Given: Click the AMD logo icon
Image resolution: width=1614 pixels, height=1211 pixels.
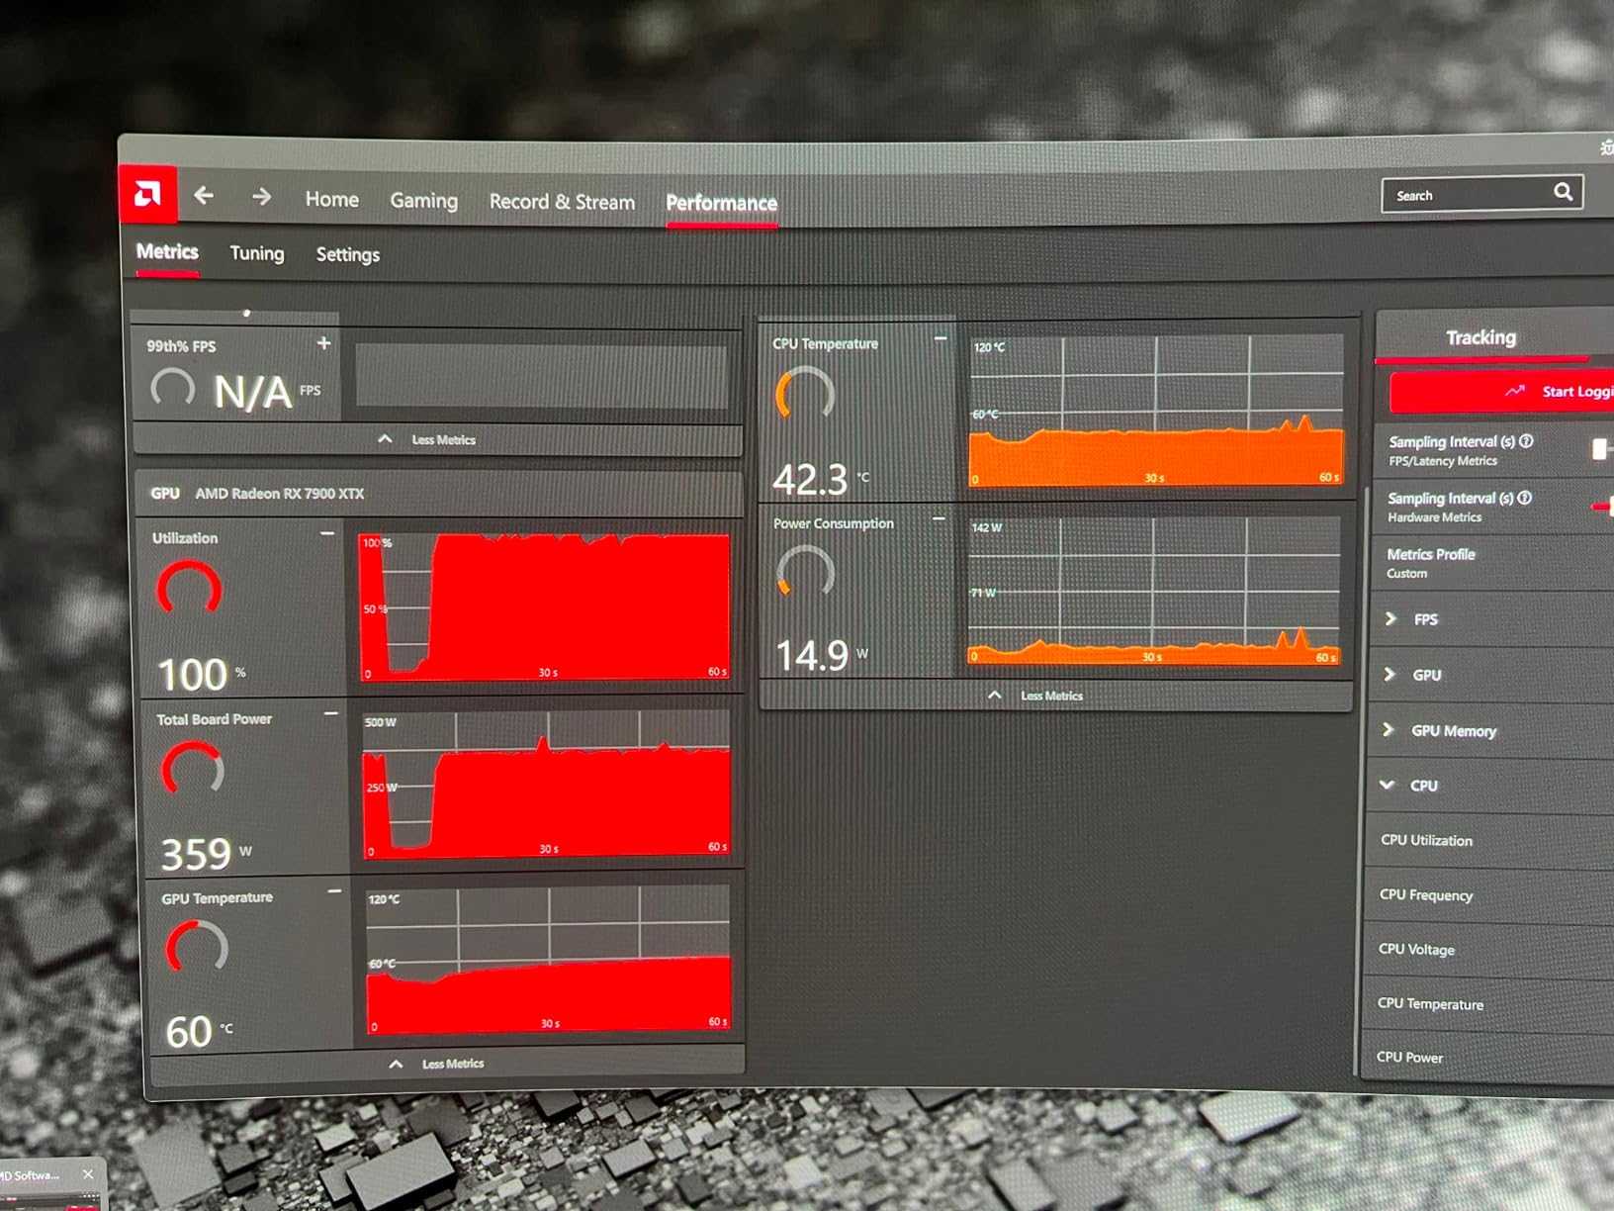Looking at the screenshot, I should pyautogui.click(x=148, y=194).
